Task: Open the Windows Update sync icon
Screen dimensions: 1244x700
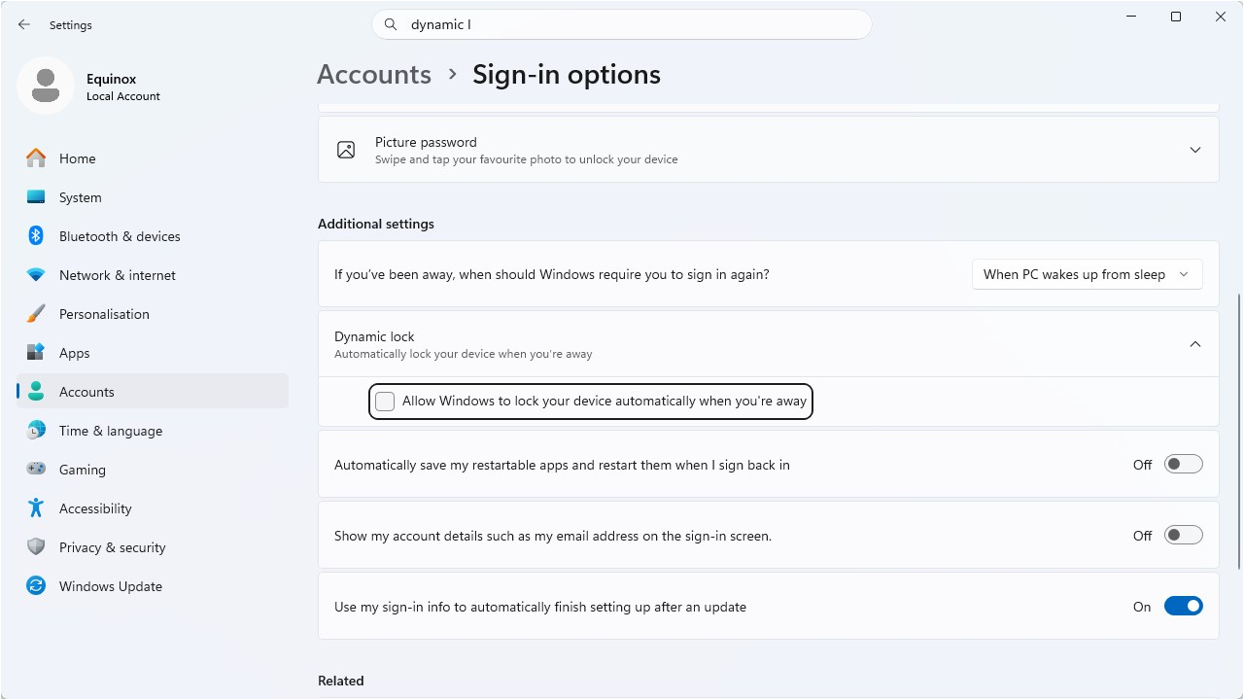Action: [36, 586]
